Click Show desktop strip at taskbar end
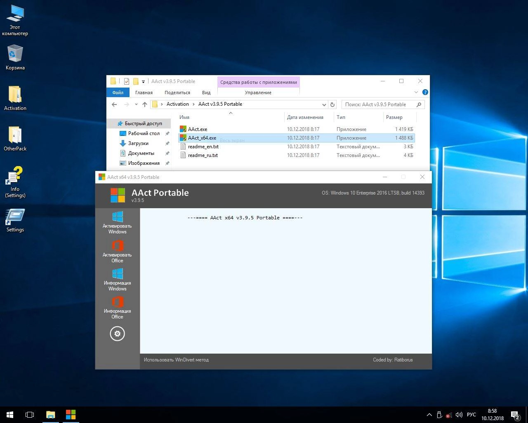Image resolution: width=528 pixels, height=423 pixels. [527, 415]
